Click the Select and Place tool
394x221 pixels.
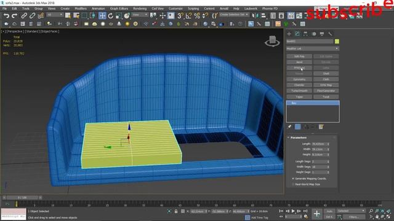tap(127, 16)
